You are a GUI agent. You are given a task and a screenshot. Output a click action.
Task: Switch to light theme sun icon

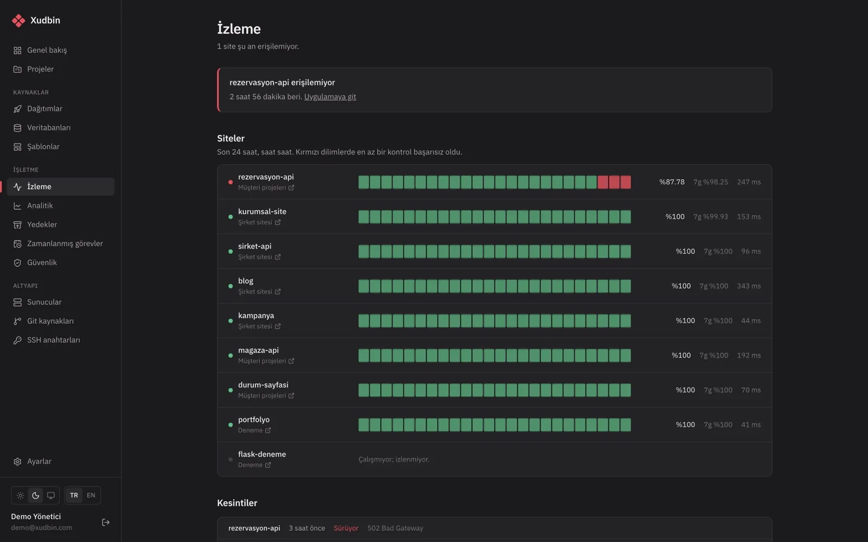[x=20, y=495]
